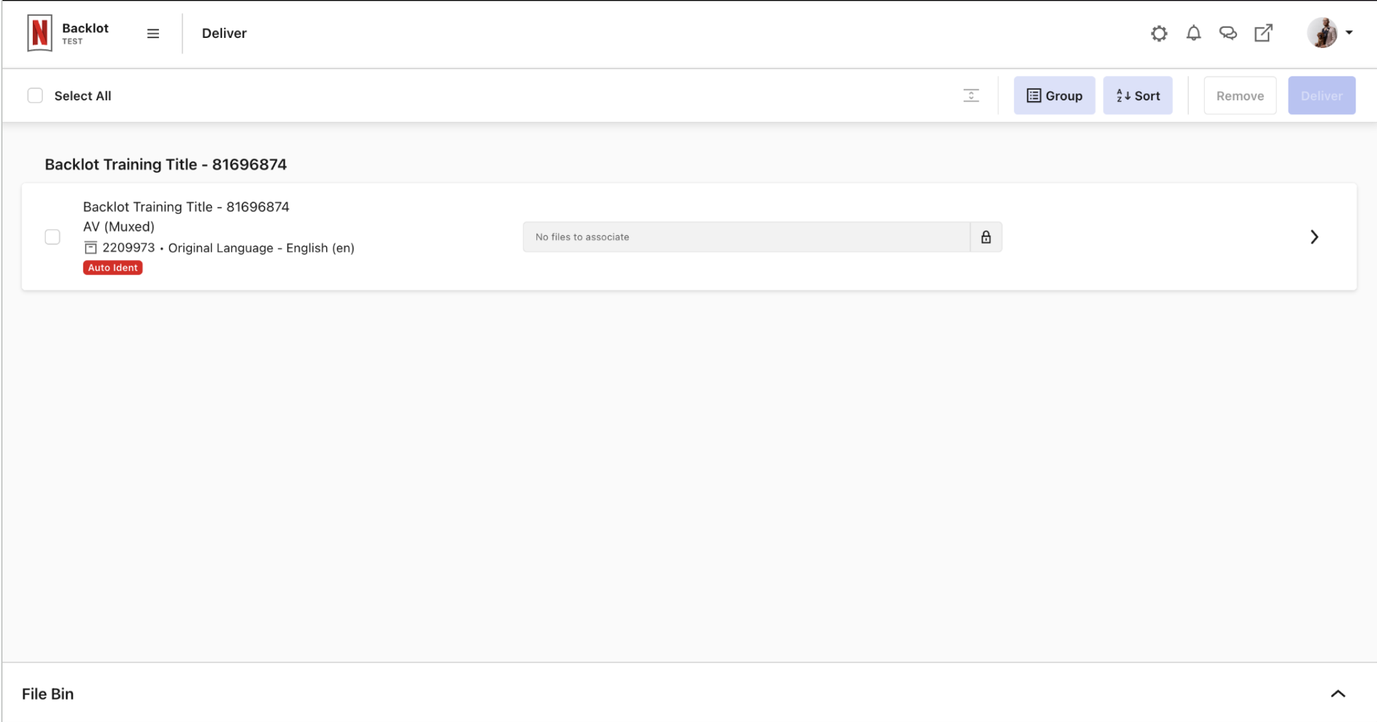The image size is (1377, 722).
Task: Click the open-in-new-window icon
Action: click(x=1263, y=33)
